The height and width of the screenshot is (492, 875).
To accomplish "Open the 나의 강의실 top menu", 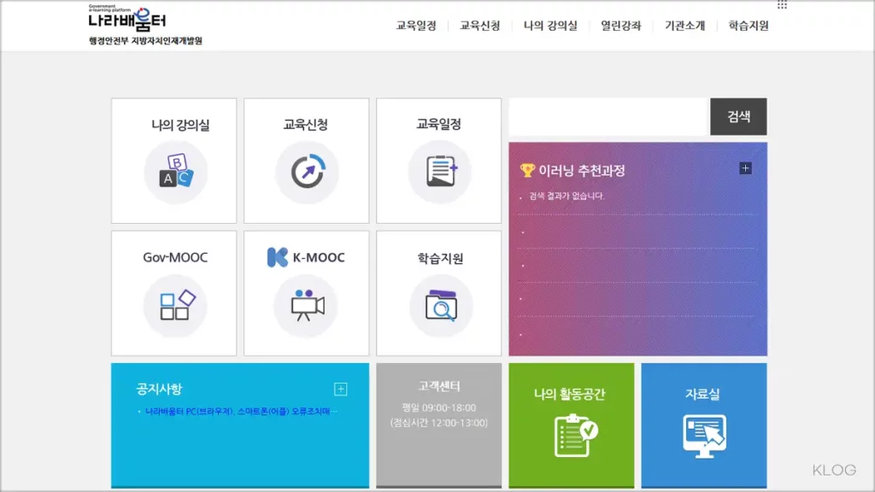I will click(550, 26).
